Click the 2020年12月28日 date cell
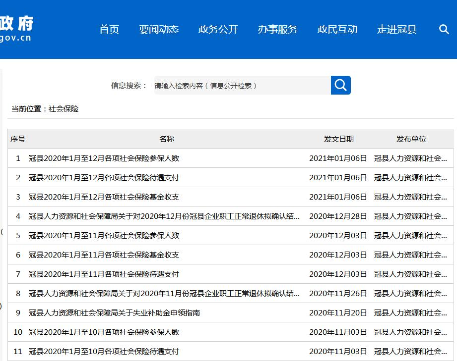The height and width of the screenshot is (361, 457). pos(338,216)
